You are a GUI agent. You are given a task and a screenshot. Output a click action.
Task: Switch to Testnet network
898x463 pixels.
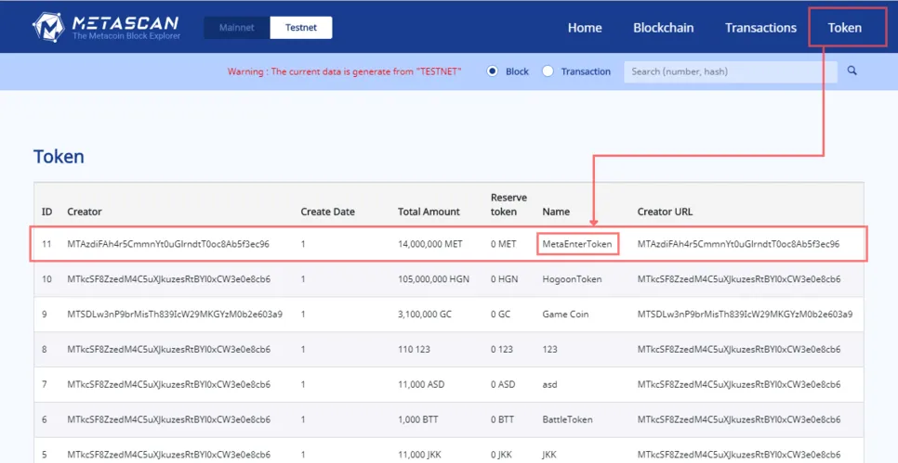tap(301, 28)
